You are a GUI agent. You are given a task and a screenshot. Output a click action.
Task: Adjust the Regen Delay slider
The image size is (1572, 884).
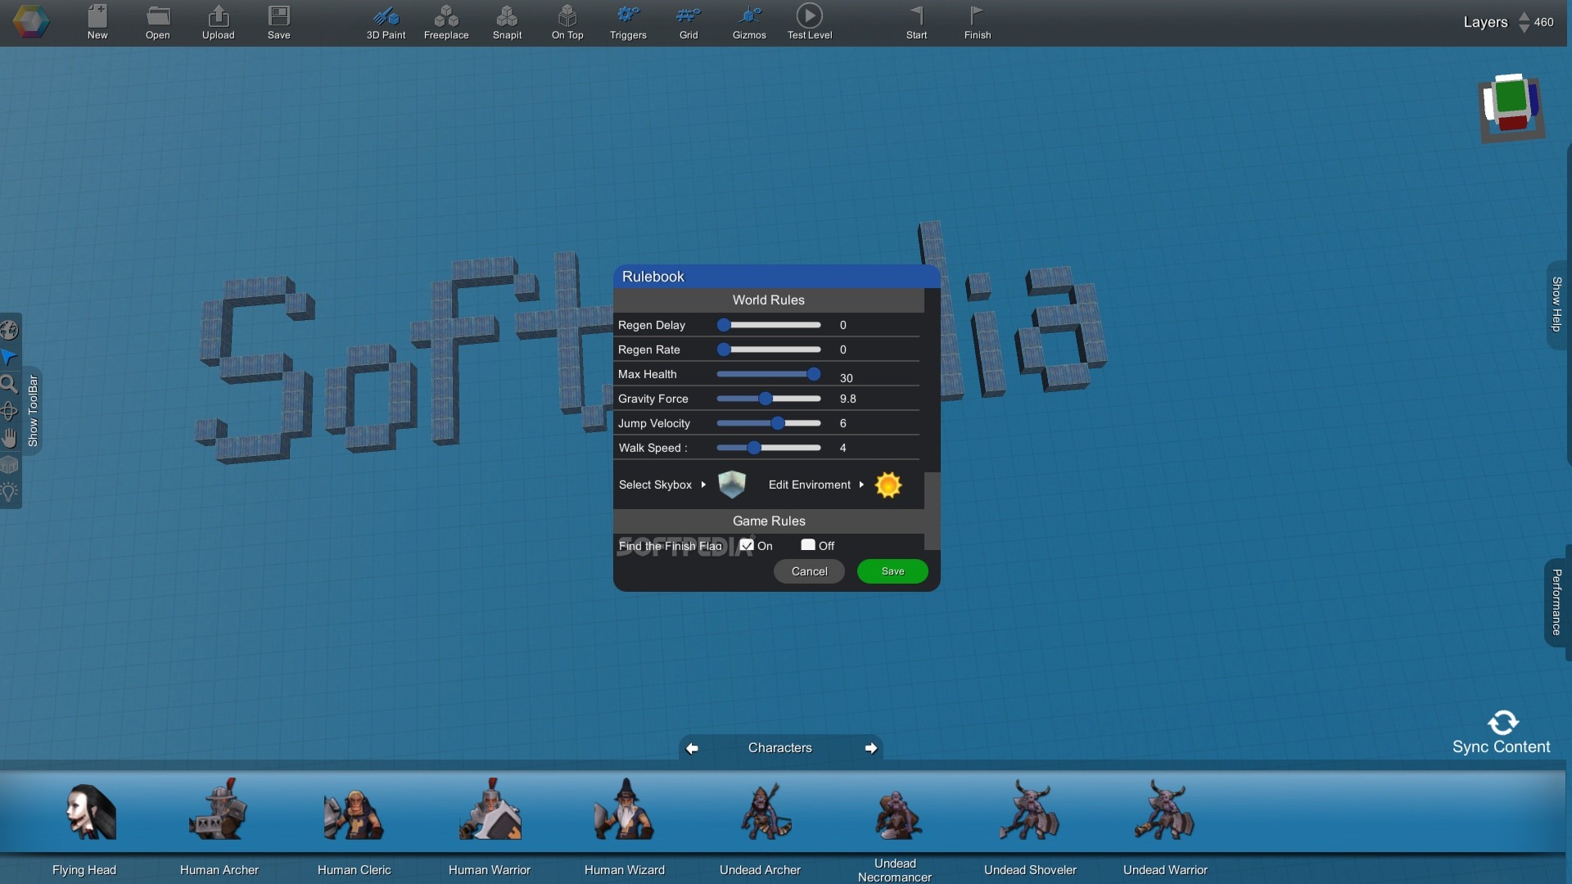click(x=769, y=325)
